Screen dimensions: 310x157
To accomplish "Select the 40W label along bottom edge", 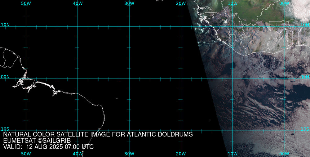I will pos(78,154).
